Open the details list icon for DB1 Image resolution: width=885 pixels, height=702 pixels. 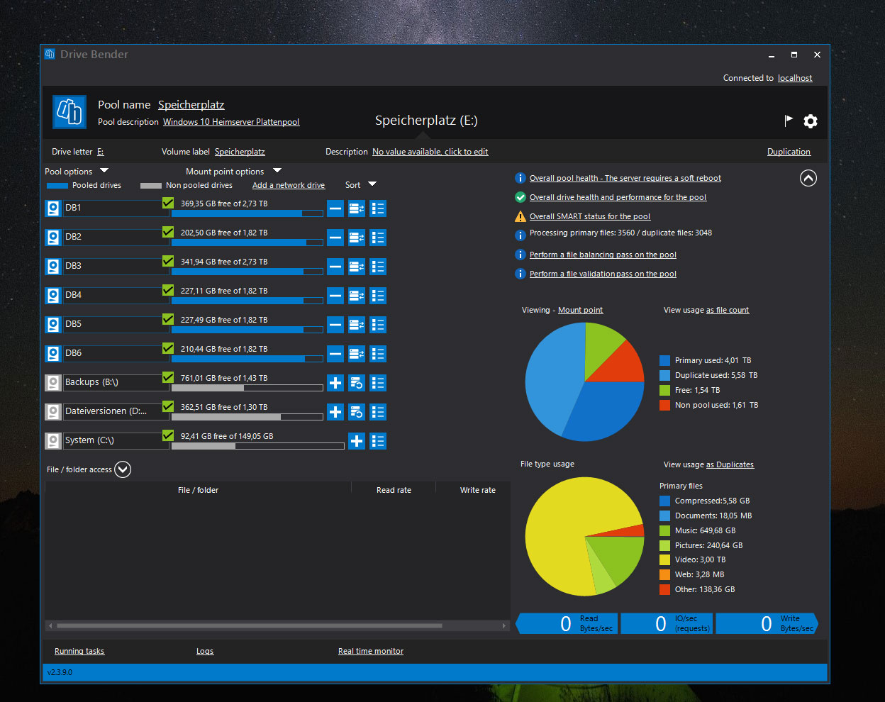pos(378,208)
